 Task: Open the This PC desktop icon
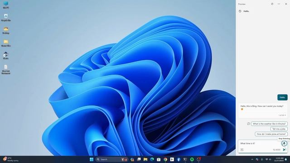point(6,5)
